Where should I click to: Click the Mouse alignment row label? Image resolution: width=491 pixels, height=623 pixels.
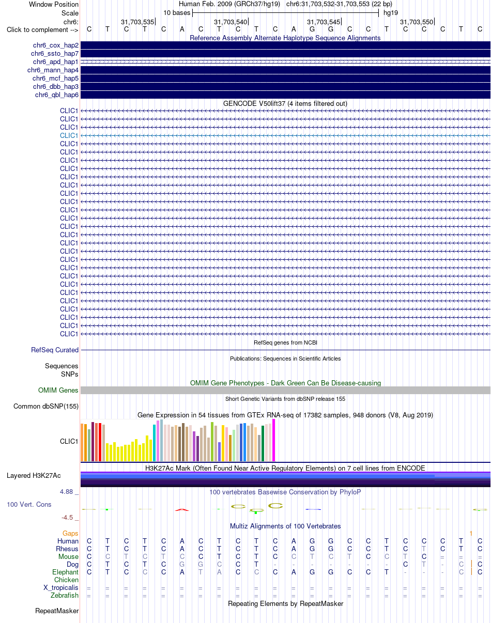click(69, 557)
